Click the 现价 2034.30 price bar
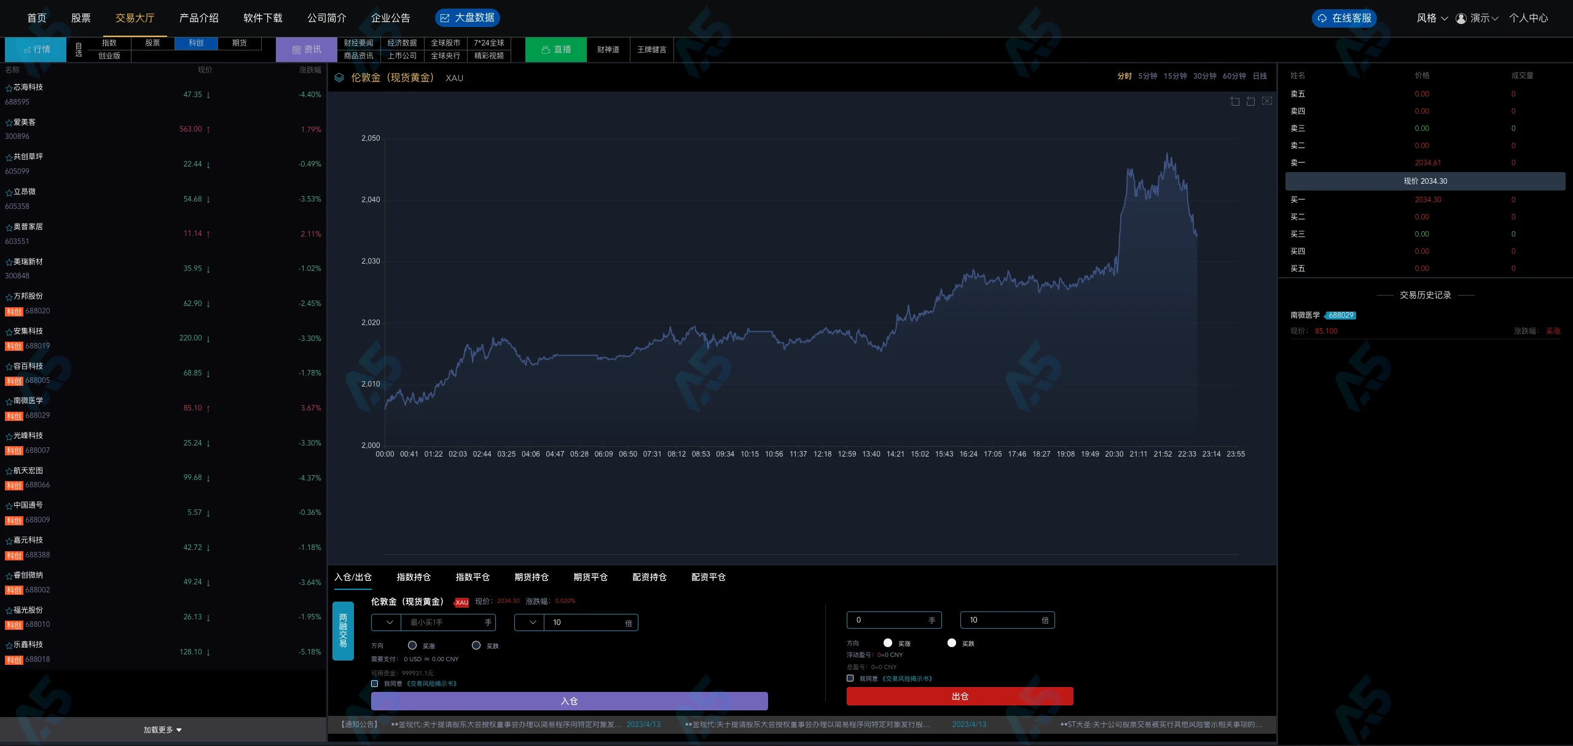1573x746 pixels. (x=1425, y=181)
